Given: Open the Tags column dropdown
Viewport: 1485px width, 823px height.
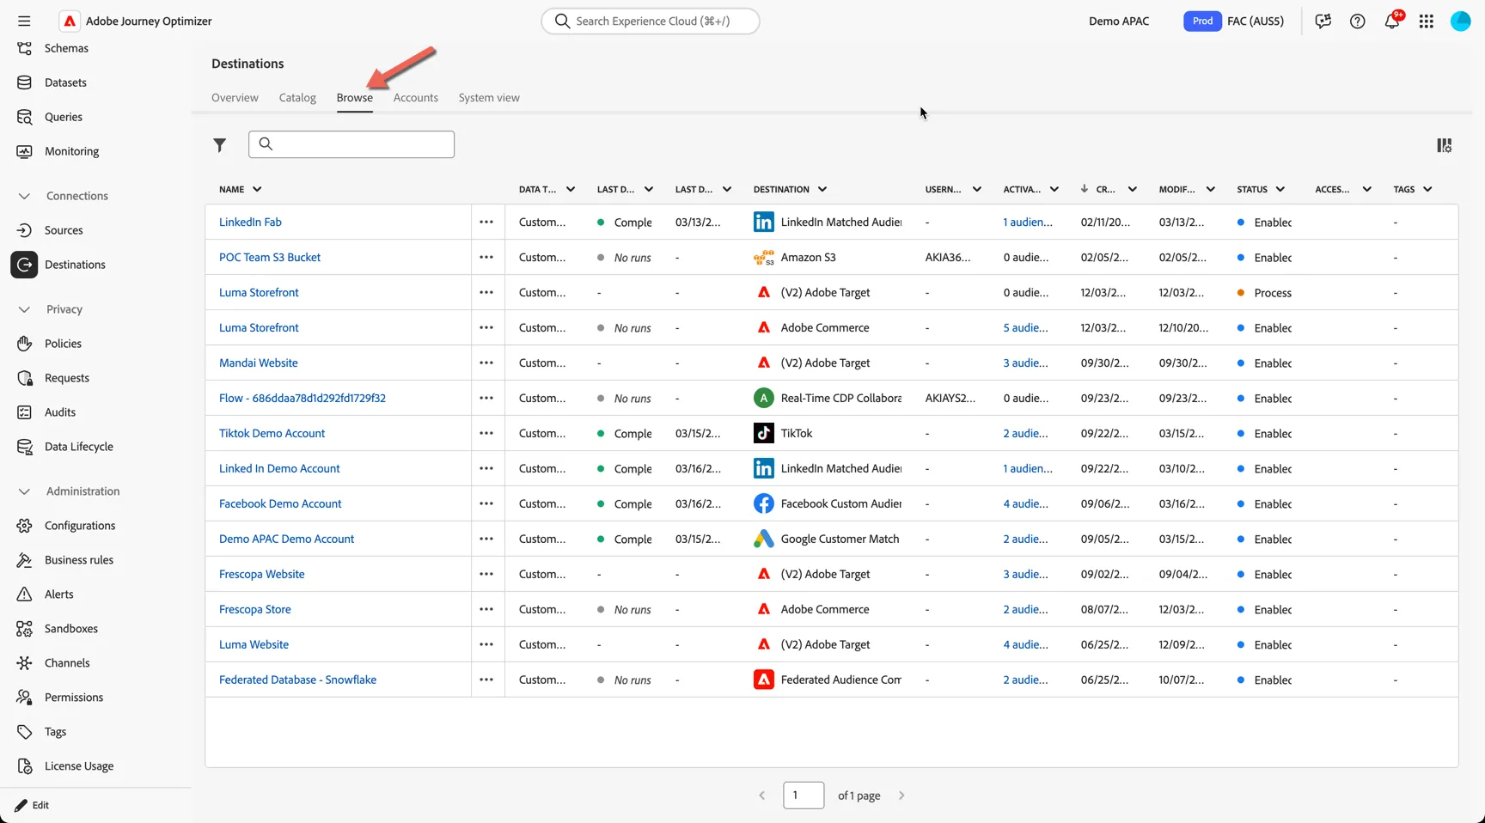Looking at the screenshot, I should pos(1427,189).
